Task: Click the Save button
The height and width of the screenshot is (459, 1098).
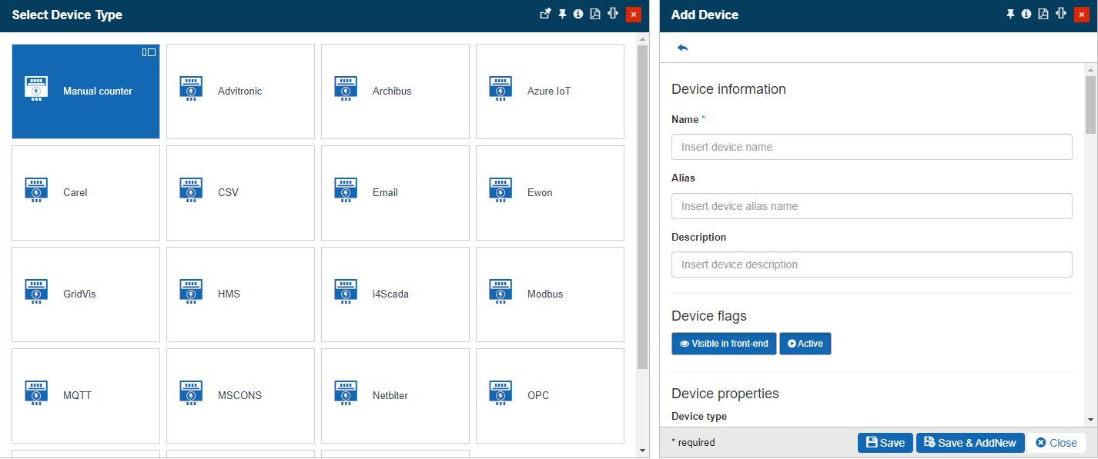Action: (x=885, y=443)
